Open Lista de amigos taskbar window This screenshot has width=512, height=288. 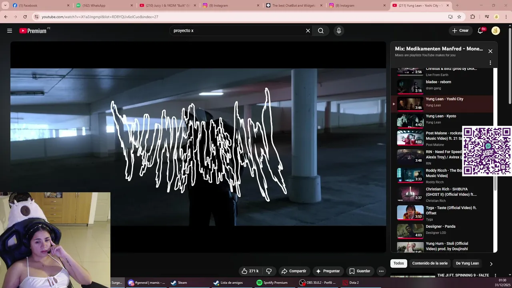pos(228,282)
